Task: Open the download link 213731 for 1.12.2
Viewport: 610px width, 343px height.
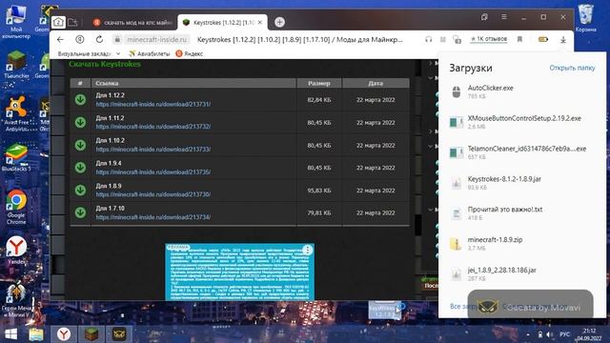Action: tap(153, 104)
